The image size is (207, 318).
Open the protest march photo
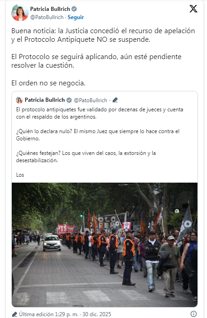coord(105,245)
